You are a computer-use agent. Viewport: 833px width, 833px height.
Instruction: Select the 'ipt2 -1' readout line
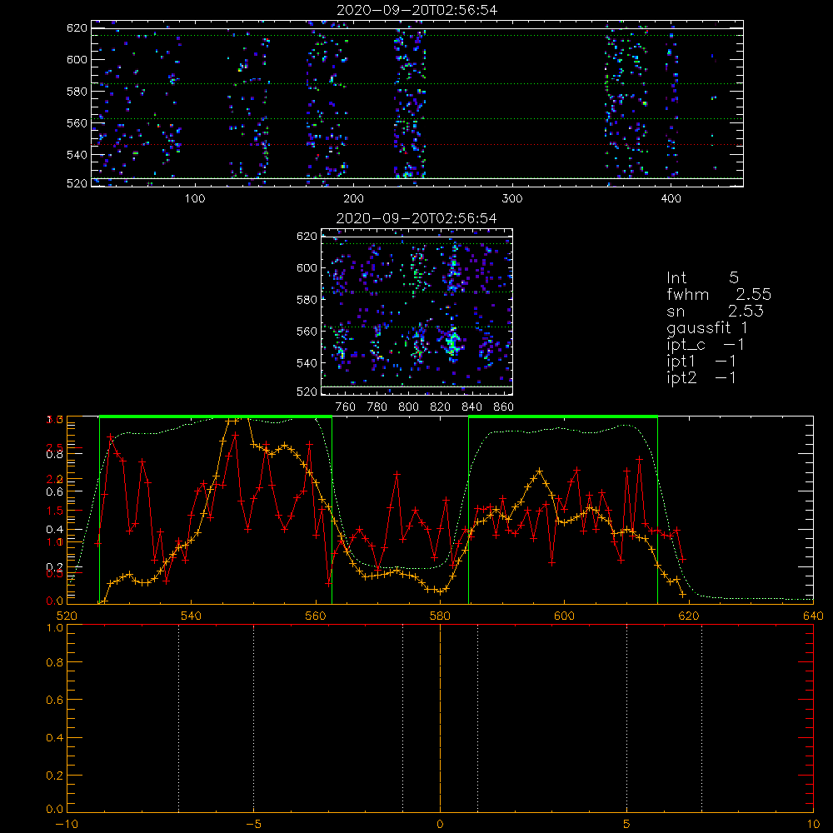coord(701,377)
